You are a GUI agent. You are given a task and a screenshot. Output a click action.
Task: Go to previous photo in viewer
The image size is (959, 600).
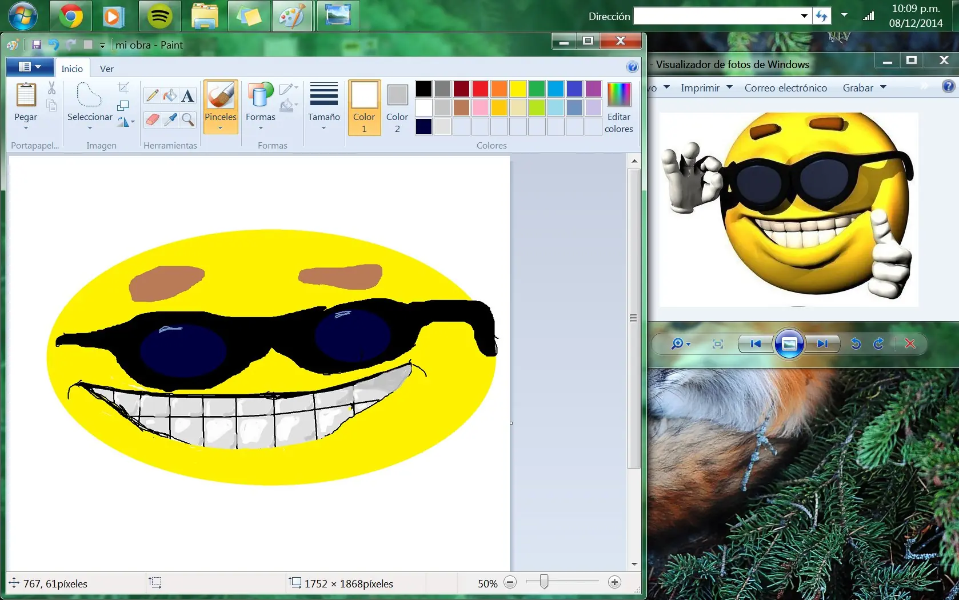coord(756,343)
